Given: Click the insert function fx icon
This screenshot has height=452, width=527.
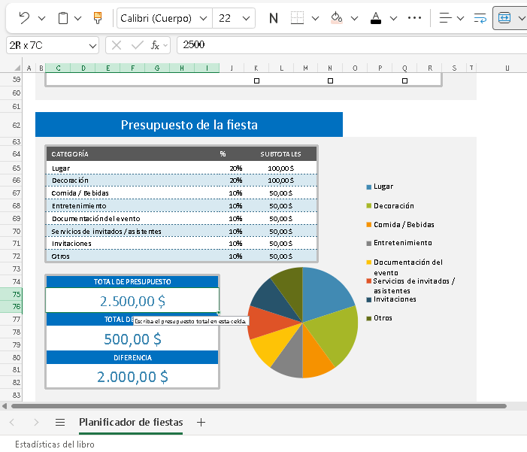Looking at the screenshot, I should point(156,45).
